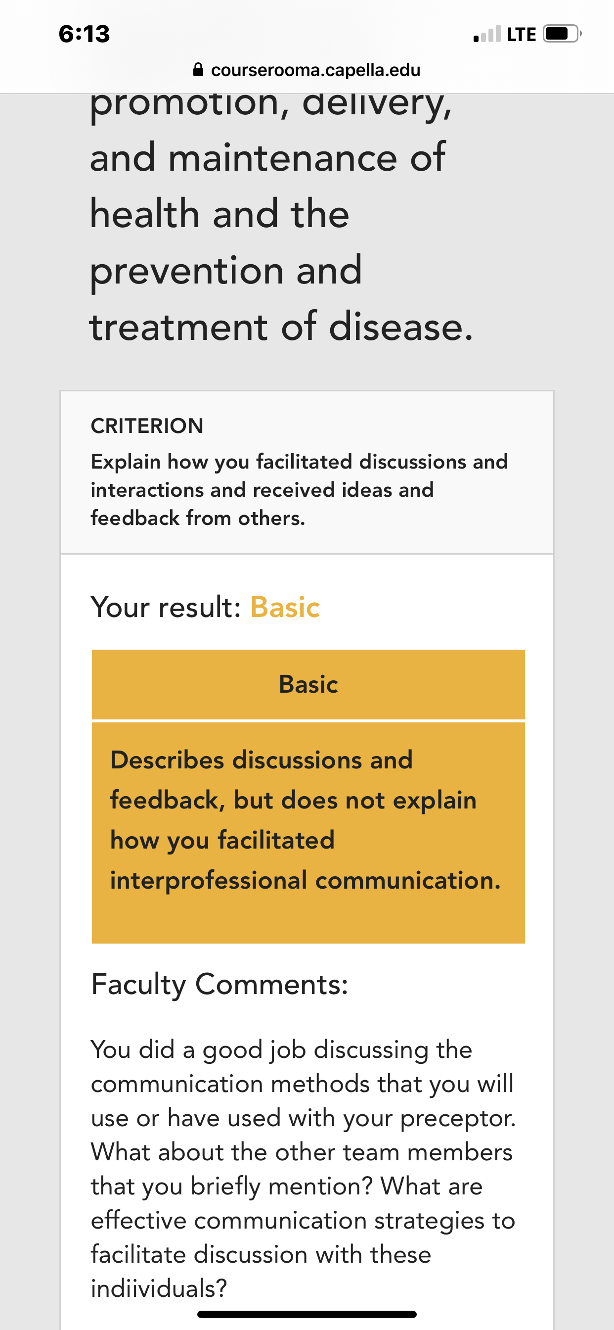The width and height of the screenshot is (614, 1330).
Task: Open the courserooma.capella.edu address bar
Action: pyautogui.click(x=307, y=70)
